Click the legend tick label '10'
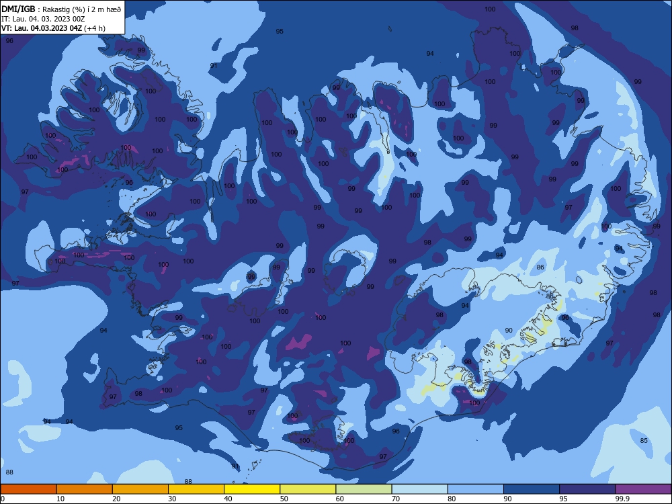 click(60, 499)
